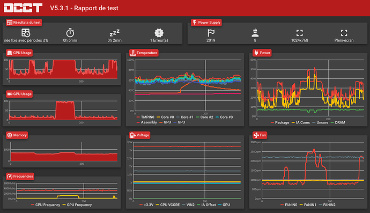370x213 pixels.
Task: Click the OCCT logo
Action: pos(23,8)
